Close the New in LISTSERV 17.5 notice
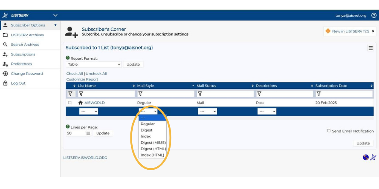 (x=373, y=31)
